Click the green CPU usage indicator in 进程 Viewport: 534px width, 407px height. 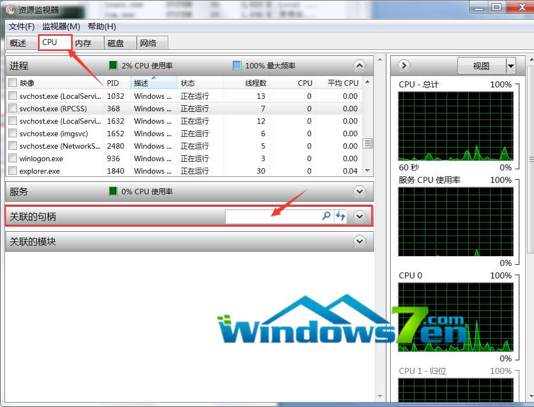click(x=113, y=66)
